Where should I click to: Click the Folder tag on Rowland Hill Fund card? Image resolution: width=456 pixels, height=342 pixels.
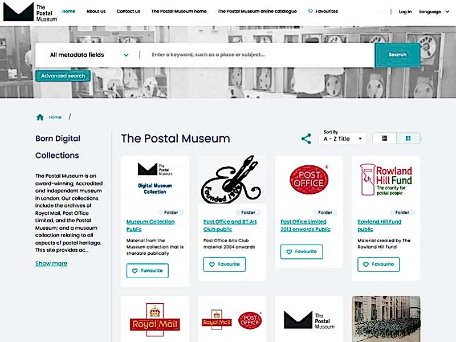402,213
